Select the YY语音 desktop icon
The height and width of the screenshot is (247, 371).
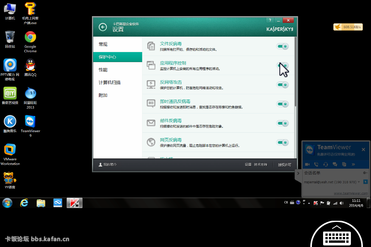[x=10, y=180]
